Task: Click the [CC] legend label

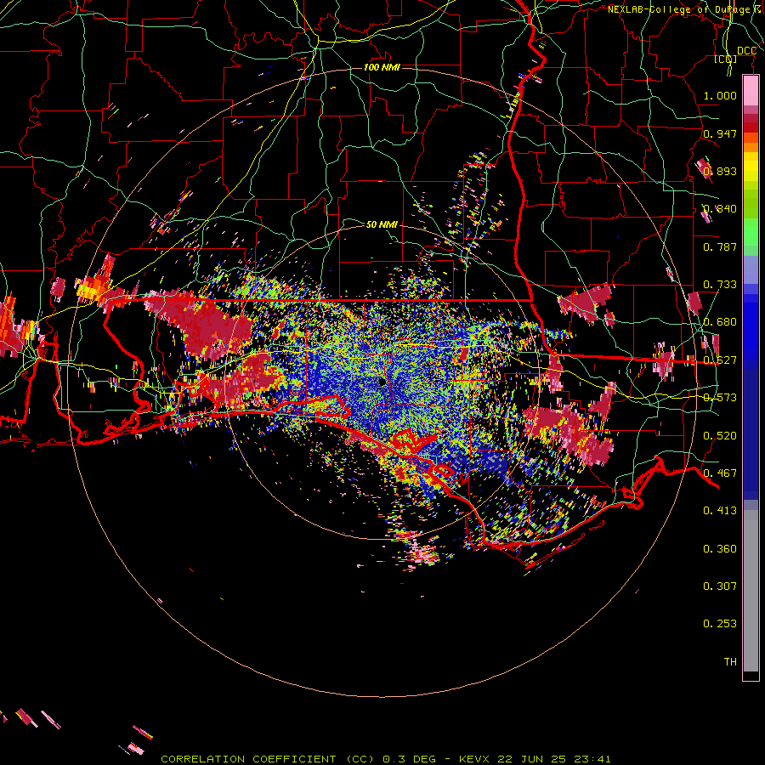Action: coord(726,59)
